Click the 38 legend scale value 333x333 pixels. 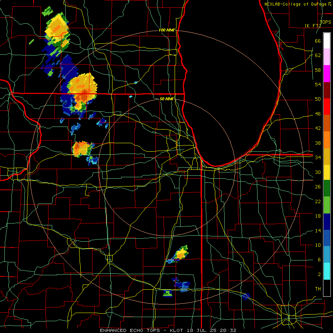318,143
